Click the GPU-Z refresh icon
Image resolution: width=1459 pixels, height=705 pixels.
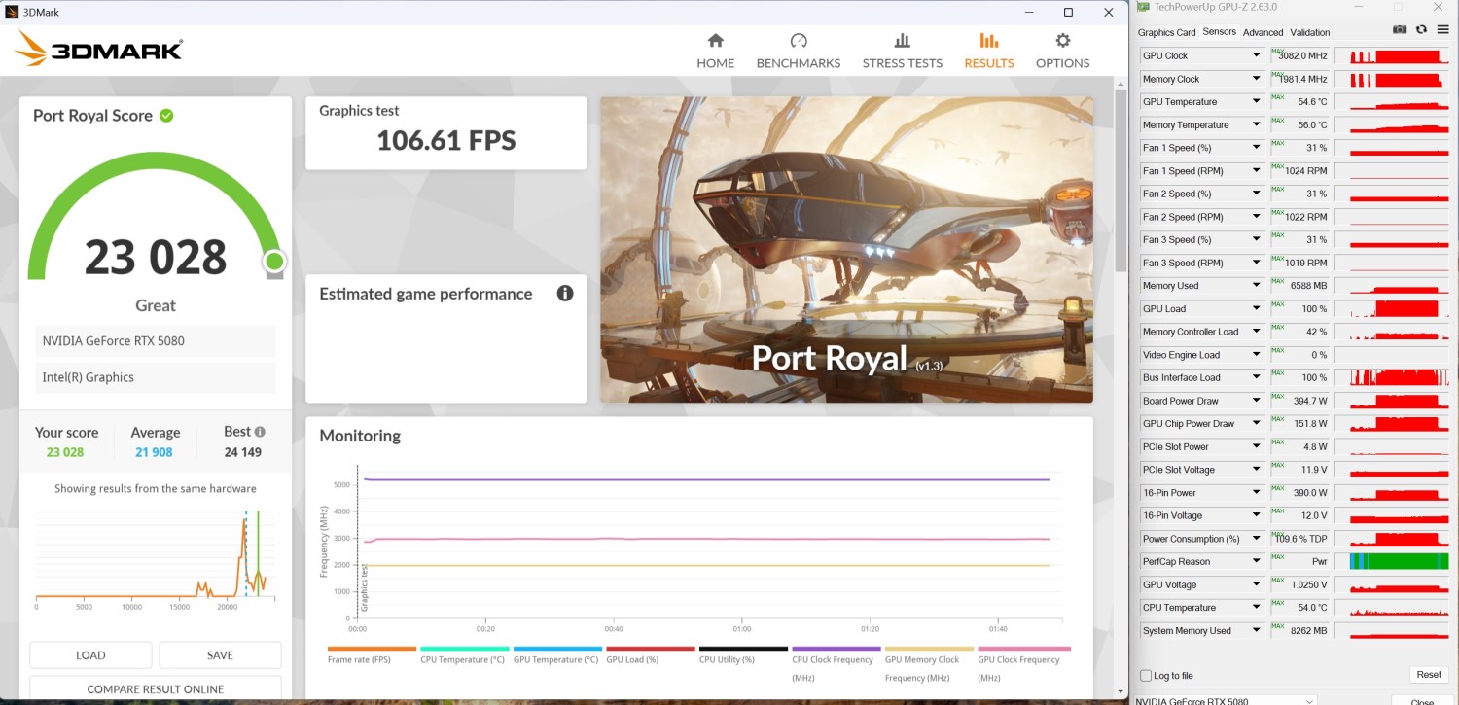click(x=1421, y=30)
